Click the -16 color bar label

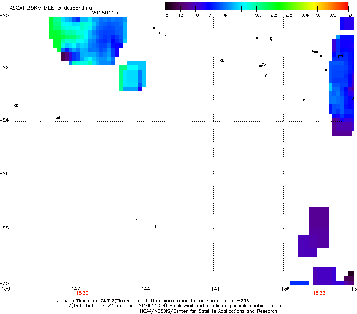click(x=164, y=15)
